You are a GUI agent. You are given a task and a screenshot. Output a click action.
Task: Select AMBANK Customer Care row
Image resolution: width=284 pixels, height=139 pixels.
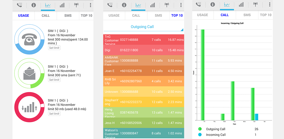tap(144, 60)
